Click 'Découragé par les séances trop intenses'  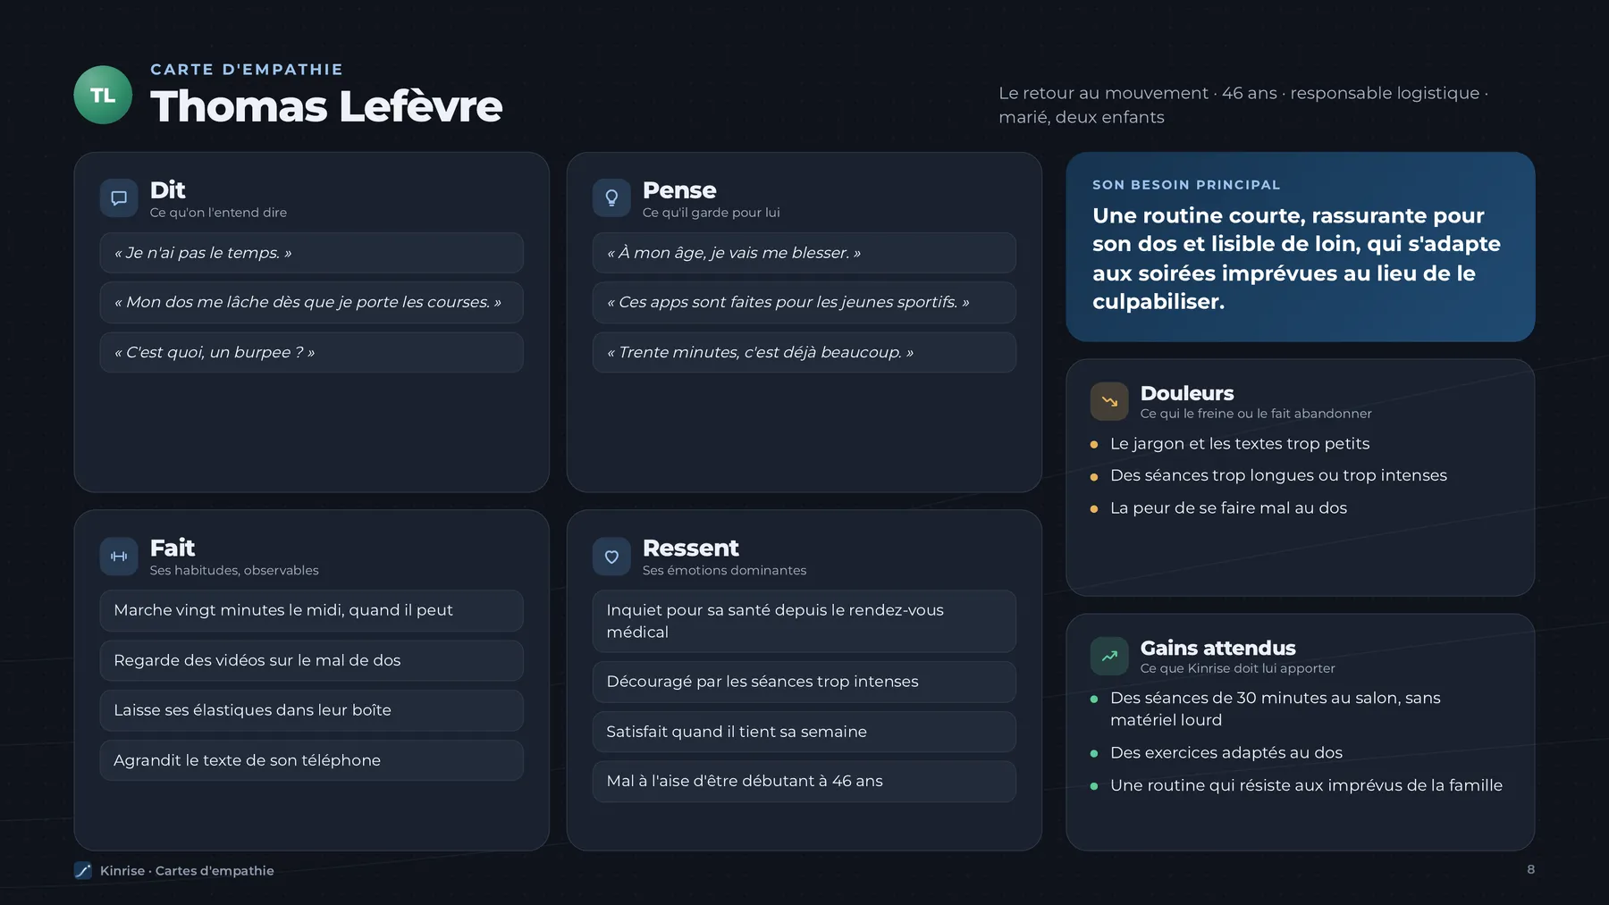804,682
